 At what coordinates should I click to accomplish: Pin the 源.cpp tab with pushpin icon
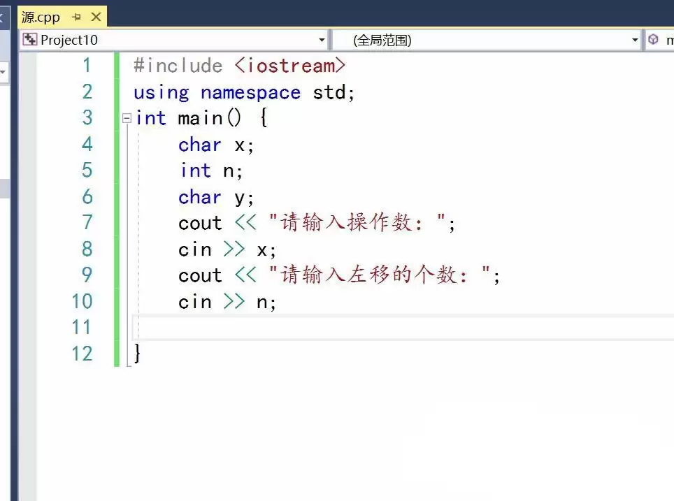tap(76, 17)
